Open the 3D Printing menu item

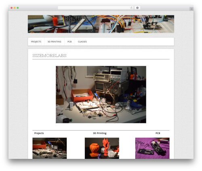54,42
